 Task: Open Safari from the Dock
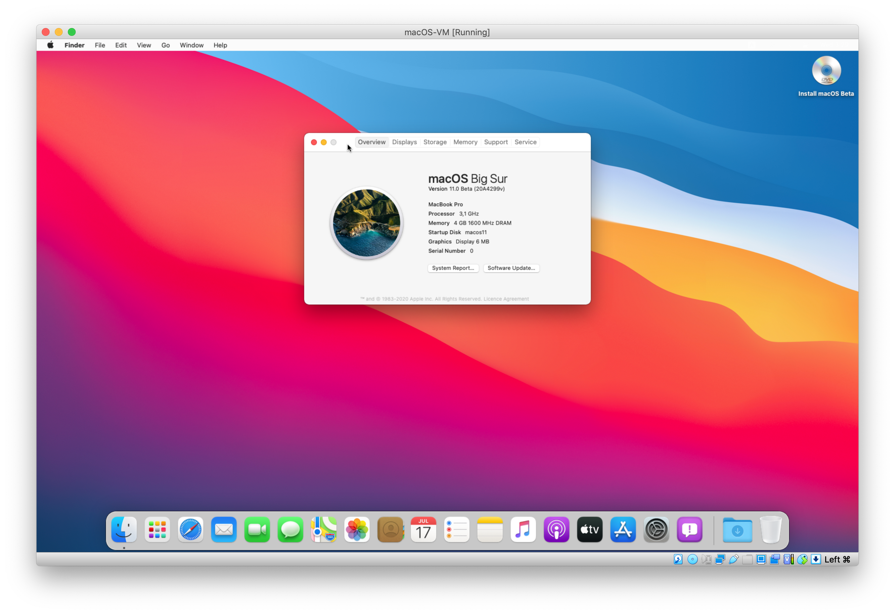[190, 530]
